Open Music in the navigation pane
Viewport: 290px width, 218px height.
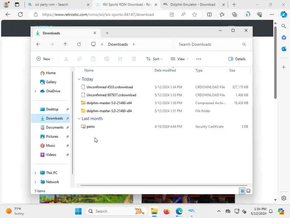click(x=50, y=146)
